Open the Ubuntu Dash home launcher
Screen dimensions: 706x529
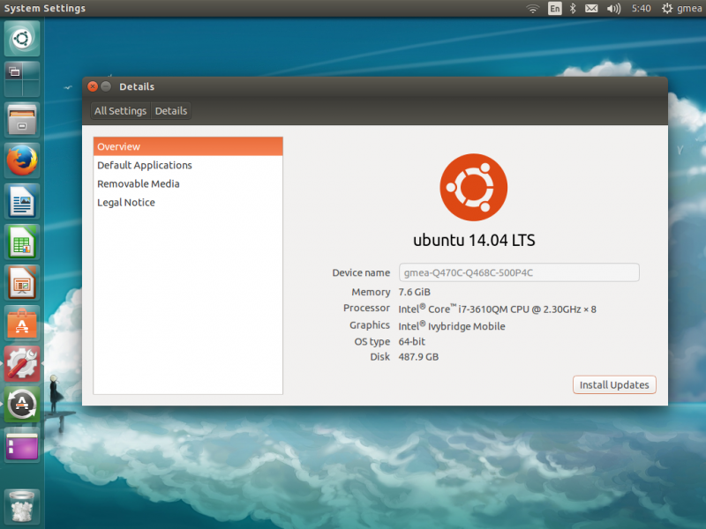tap(22, 39)
